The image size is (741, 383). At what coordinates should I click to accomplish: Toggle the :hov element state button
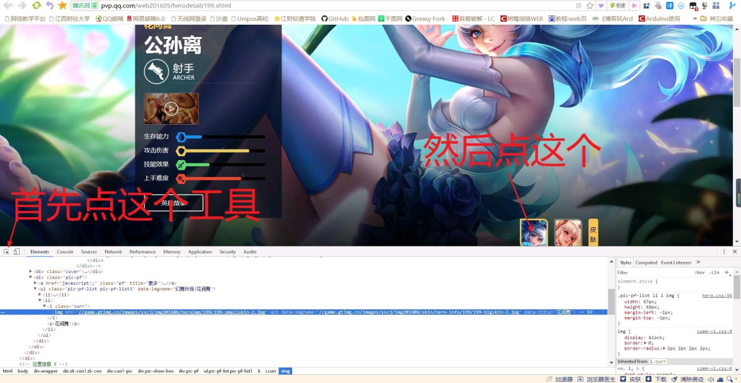[699, 272]
